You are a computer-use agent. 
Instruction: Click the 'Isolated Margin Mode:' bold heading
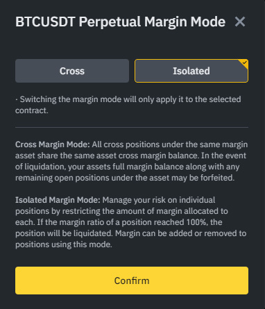pyautogui.click(x=58, y=200)
